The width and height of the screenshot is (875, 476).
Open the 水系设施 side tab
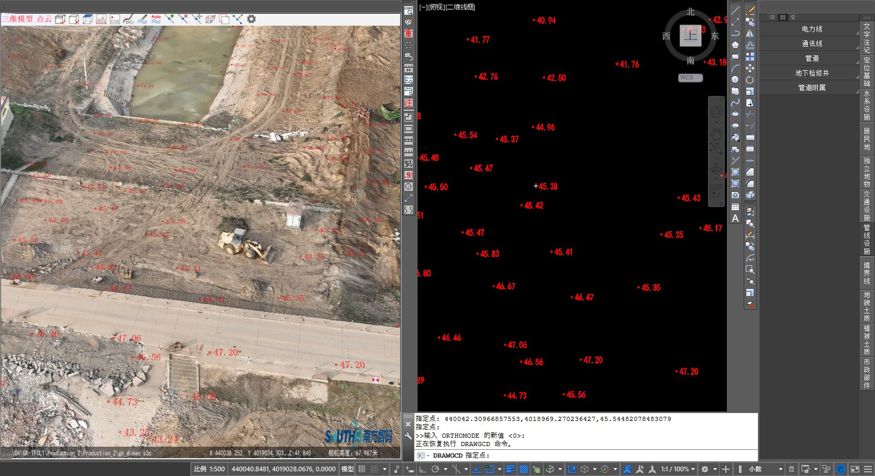pyautogui.click(x=867, y=105)
